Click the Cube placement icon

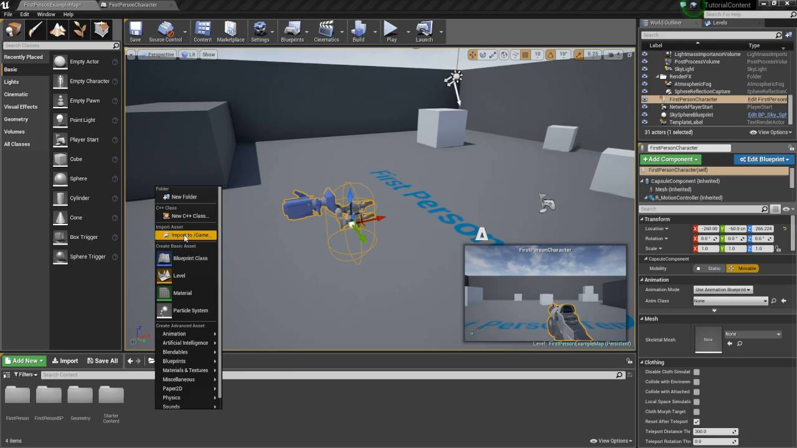click(60, 159)
